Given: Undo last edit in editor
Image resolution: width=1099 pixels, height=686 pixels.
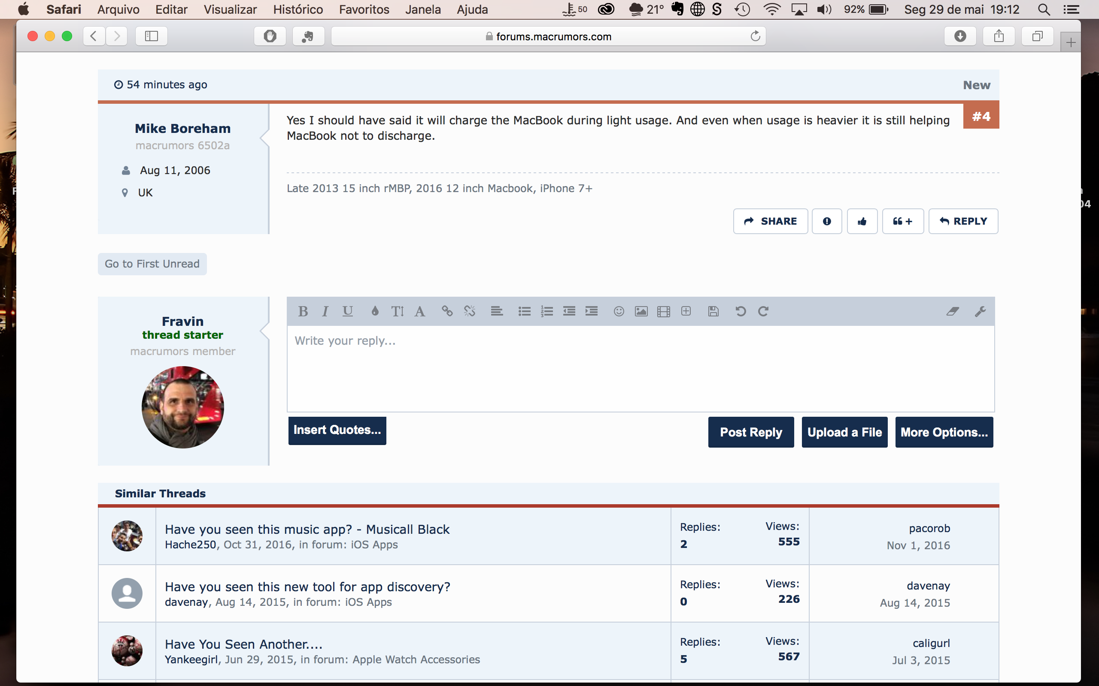Looking at the screenshot, I should tap(741, 311).
